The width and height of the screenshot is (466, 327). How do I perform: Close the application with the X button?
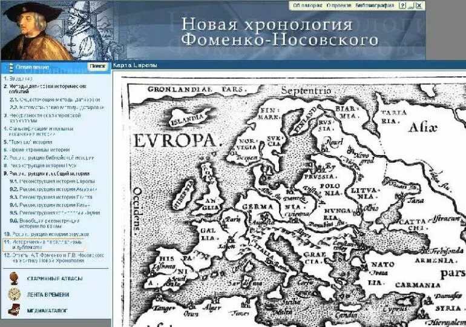(419, 5)
